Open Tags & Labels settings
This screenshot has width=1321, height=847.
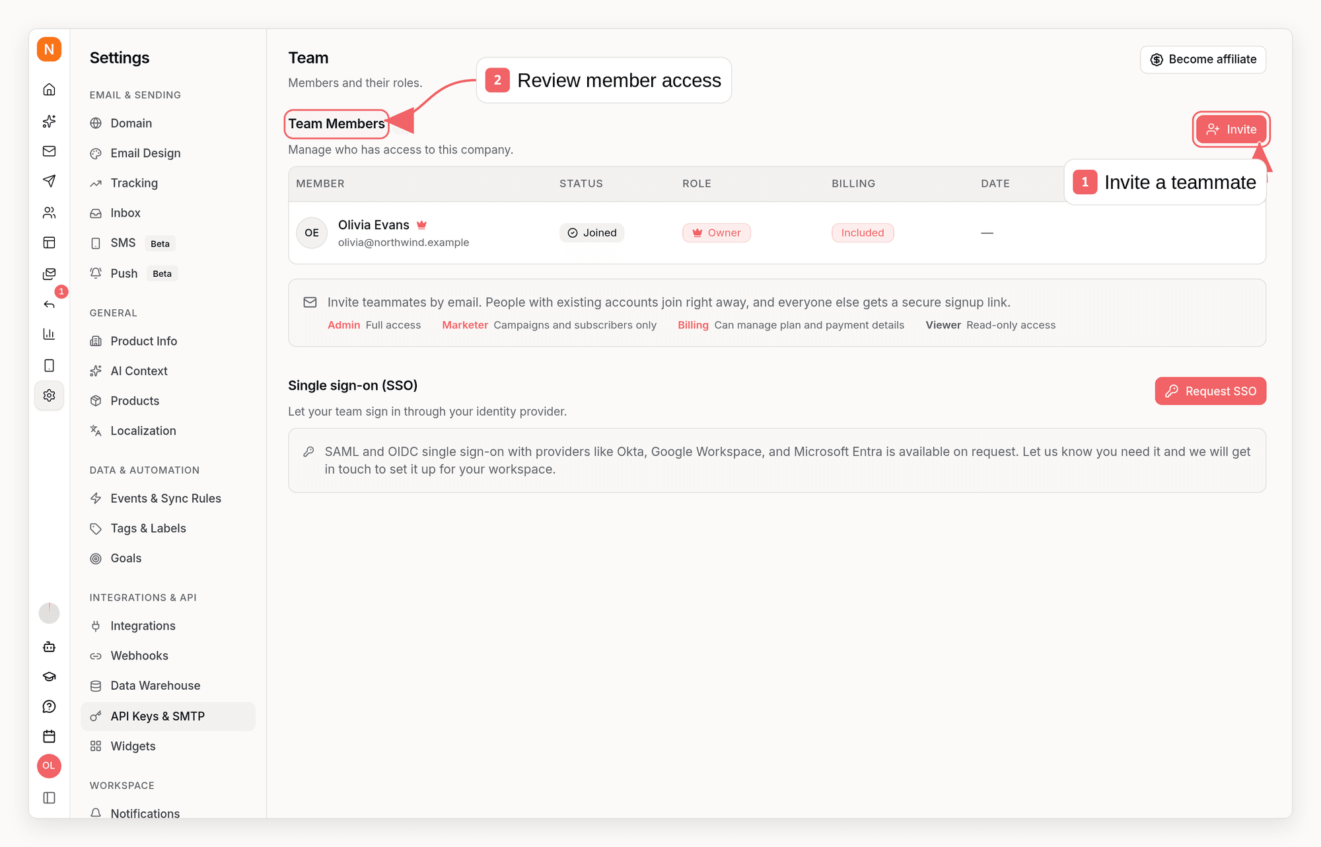(168, 528)
